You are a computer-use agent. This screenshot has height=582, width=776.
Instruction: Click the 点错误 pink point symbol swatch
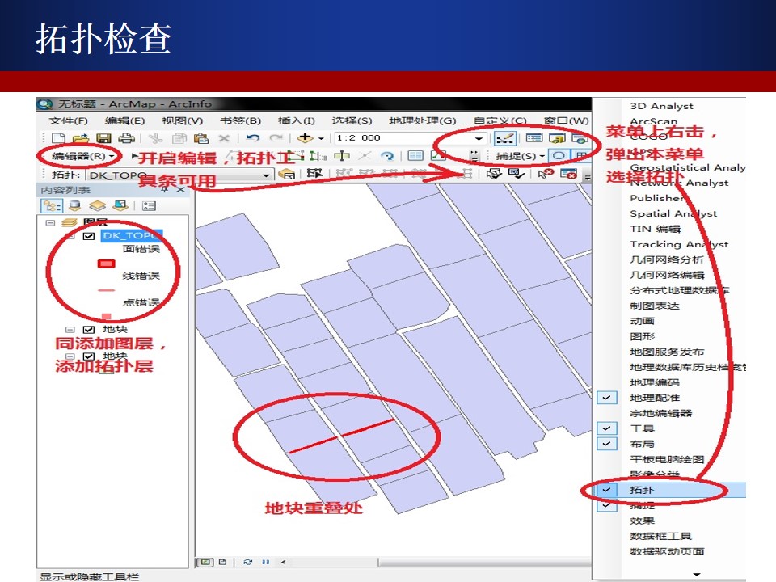106,317
